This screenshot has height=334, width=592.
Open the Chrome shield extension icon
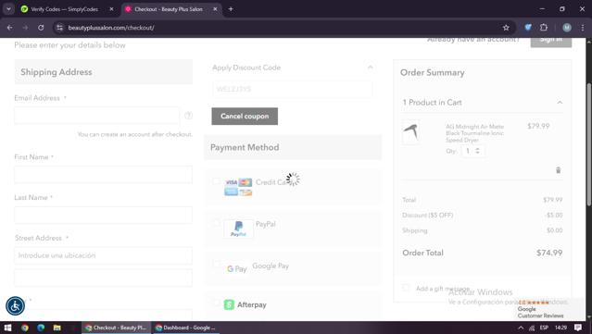coord(528,27)
